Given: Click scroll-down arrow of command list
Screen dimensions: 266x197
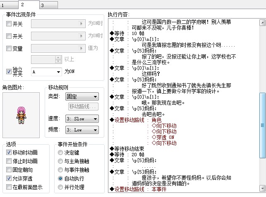Looking at the screenshot, I should coord(262,188).
